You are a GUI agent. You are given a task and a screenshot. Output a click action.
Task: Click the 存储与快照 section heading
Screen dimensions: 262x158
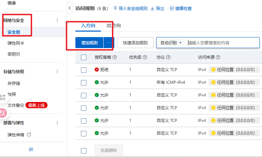[x=14, y=72]
